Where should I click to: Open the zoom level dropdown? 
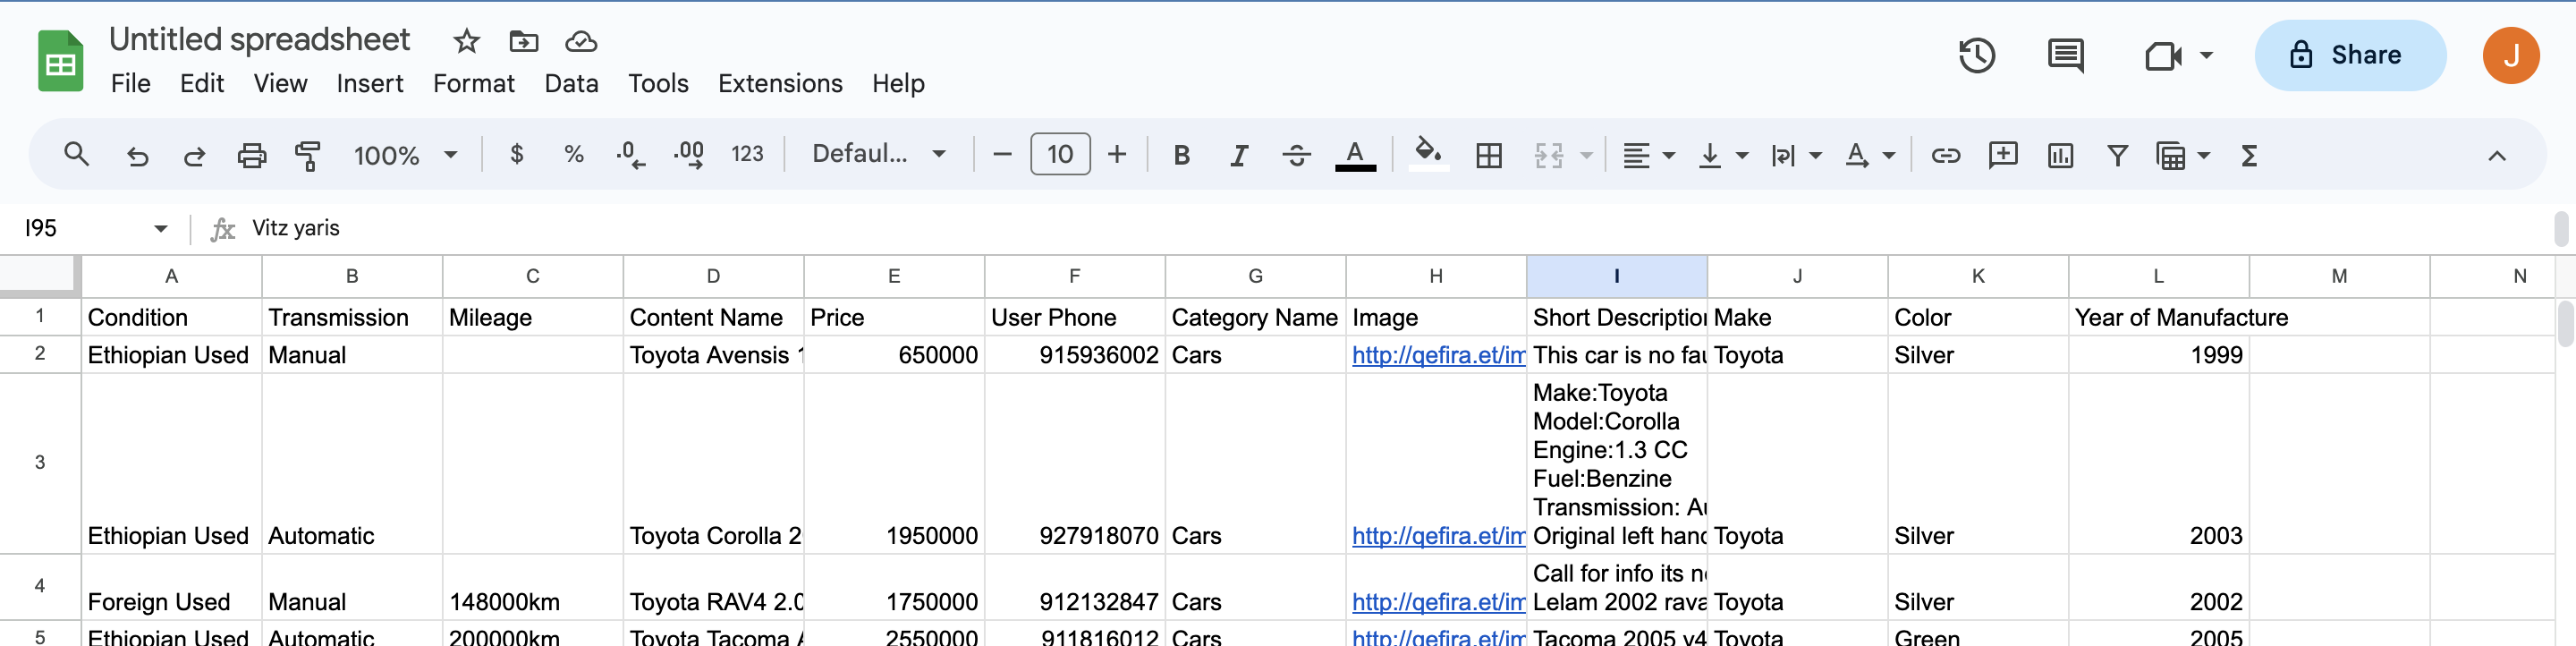pyautogui.click(x=405, y=155)
